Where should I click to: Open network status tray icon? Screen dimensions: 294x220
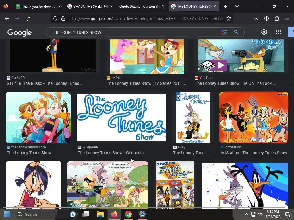(x=253, y=214)
